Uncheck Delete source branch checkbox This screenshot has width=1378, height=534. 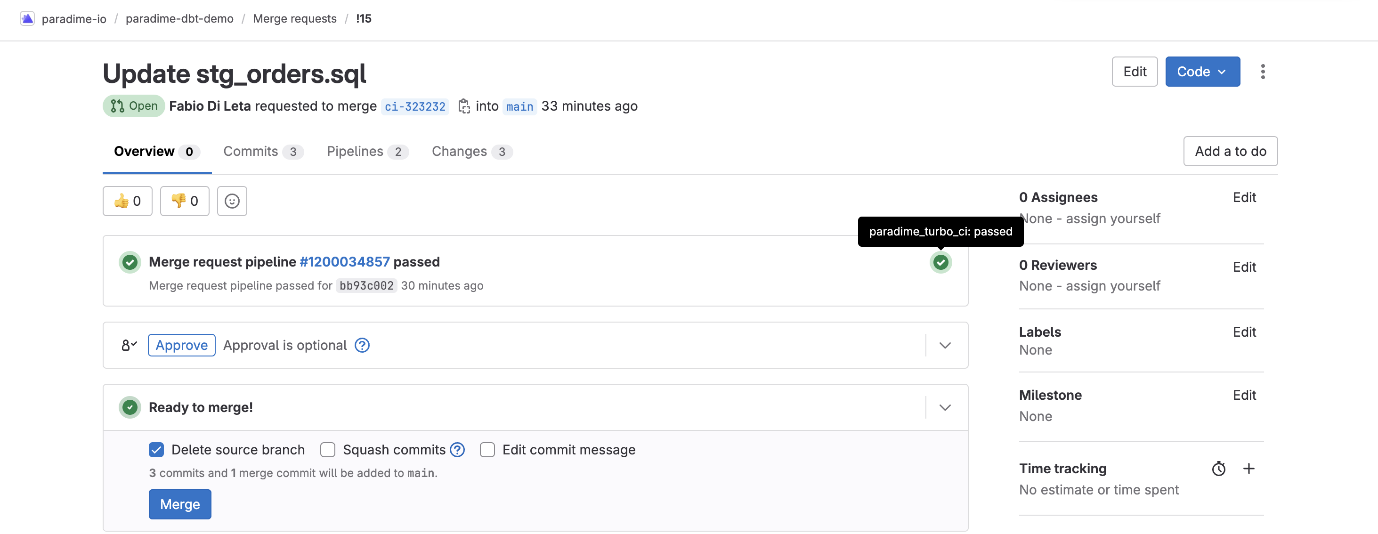tap(156, 450)
